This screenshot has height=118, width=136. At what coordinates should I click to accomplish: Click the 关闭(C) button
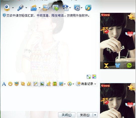(67, 115)
